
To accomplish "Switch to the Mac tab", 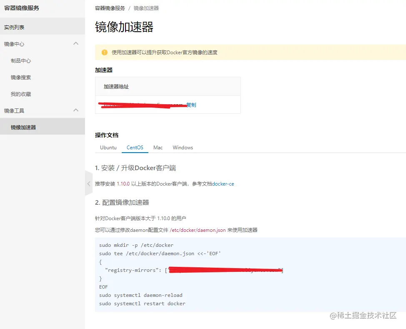I will click(158, 147).
